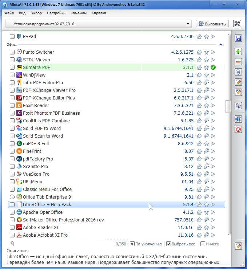Image resolution: width=247 pixels, height=269 pixels.
Task: Select the Office Tab Enterprise 9 radio button
Action: click(12, 197)
